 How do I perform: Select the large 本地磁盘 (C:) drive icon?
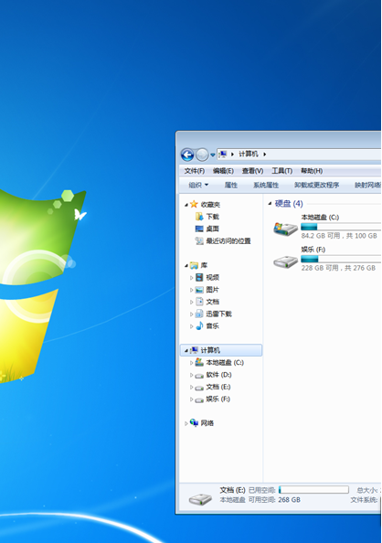pyautogui.click(x=285, y=229)
